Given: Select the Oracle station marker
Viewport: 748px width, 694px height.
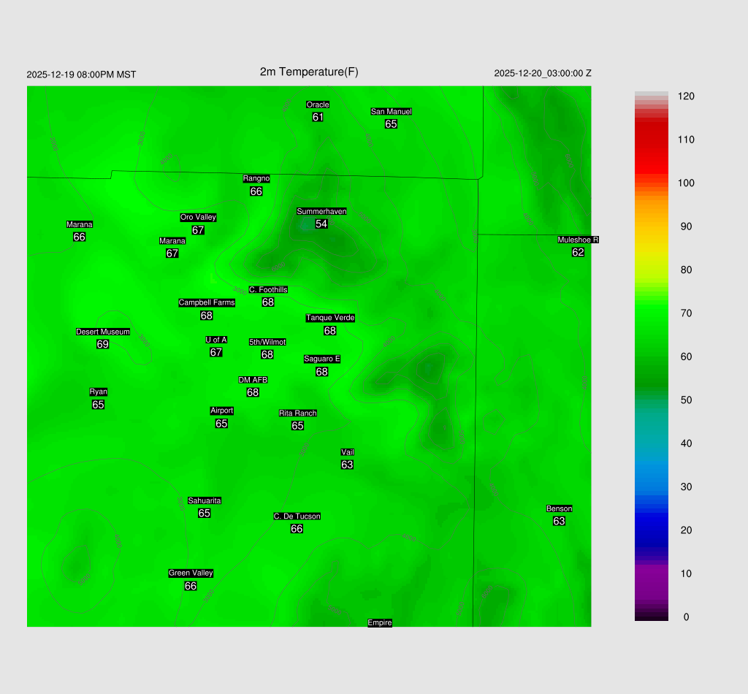Looking at the screenshot, I should click(318, 104).
